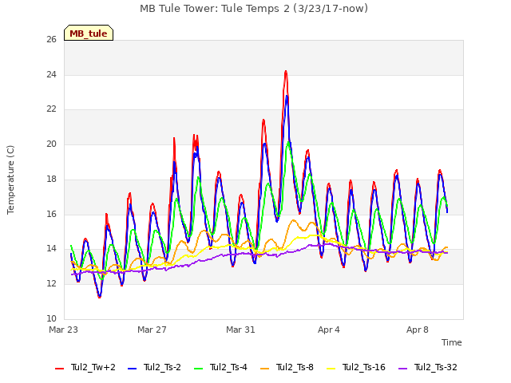This screenshot has height=383, width=511.
Task: Click the Mar 23 x-axis tick label
Action: click(x=64, y=330)
